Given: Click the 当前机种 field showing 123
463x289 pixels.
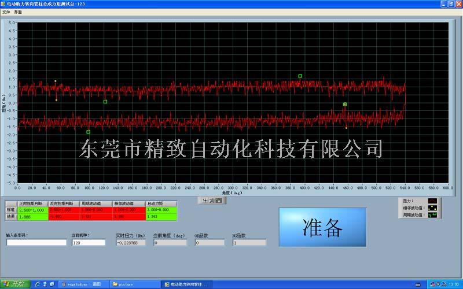Looking at the screenshot, I should pyautogui.click(x=89, y=242).
